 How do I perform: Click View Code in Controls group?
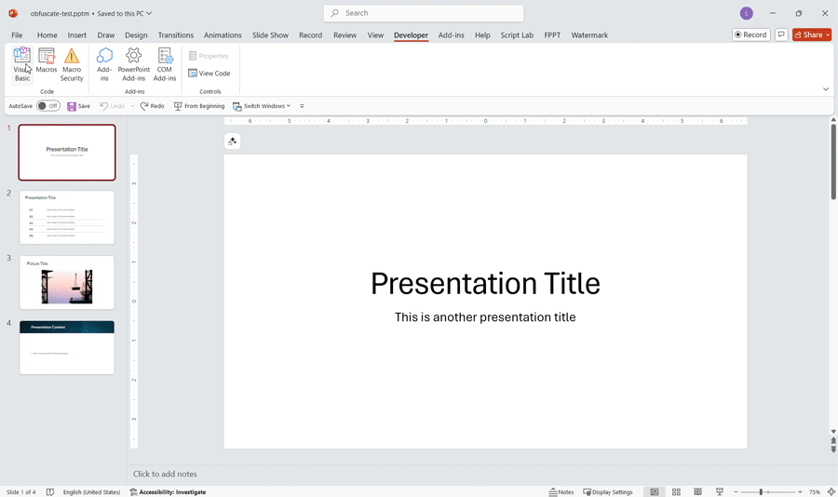(209, 74)
